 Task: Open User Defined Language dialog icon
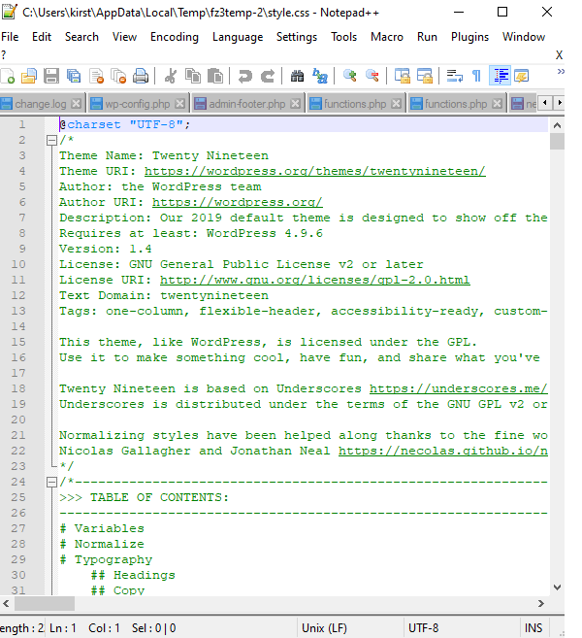click(522, 76)
